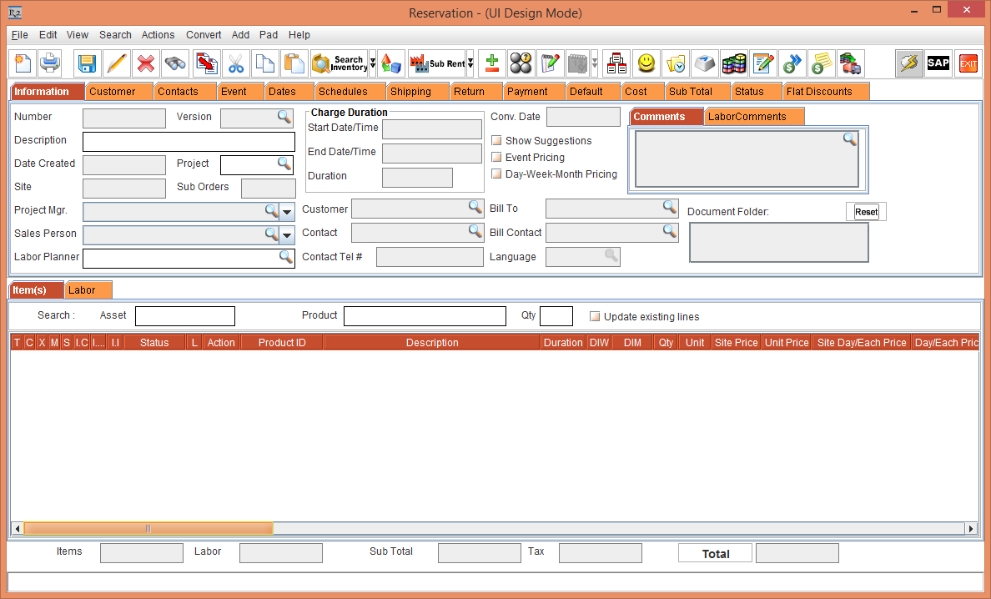Viewport: 991px width, 599px height.
Task: Click the colored stacked blocks icon
Action: point(734,63)
